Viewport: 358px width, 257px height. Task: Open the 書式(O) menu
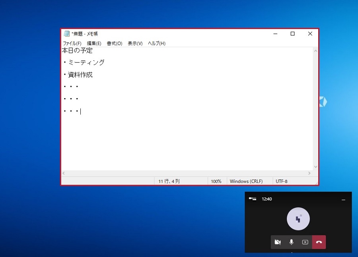[114, 43]
